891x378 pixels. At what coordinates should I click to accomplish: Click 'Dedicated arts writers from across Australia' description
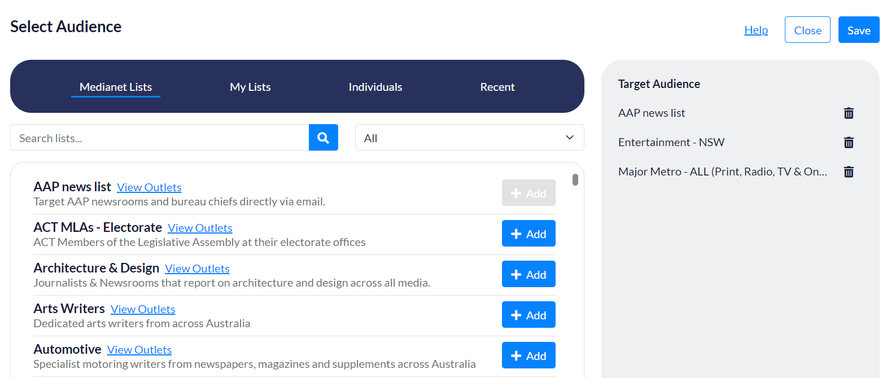pyautogui.click(x=142, y=323)
